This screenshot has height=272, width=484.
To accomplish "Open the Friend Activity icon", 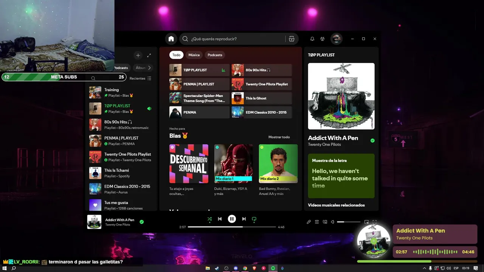I will (323, 39).
